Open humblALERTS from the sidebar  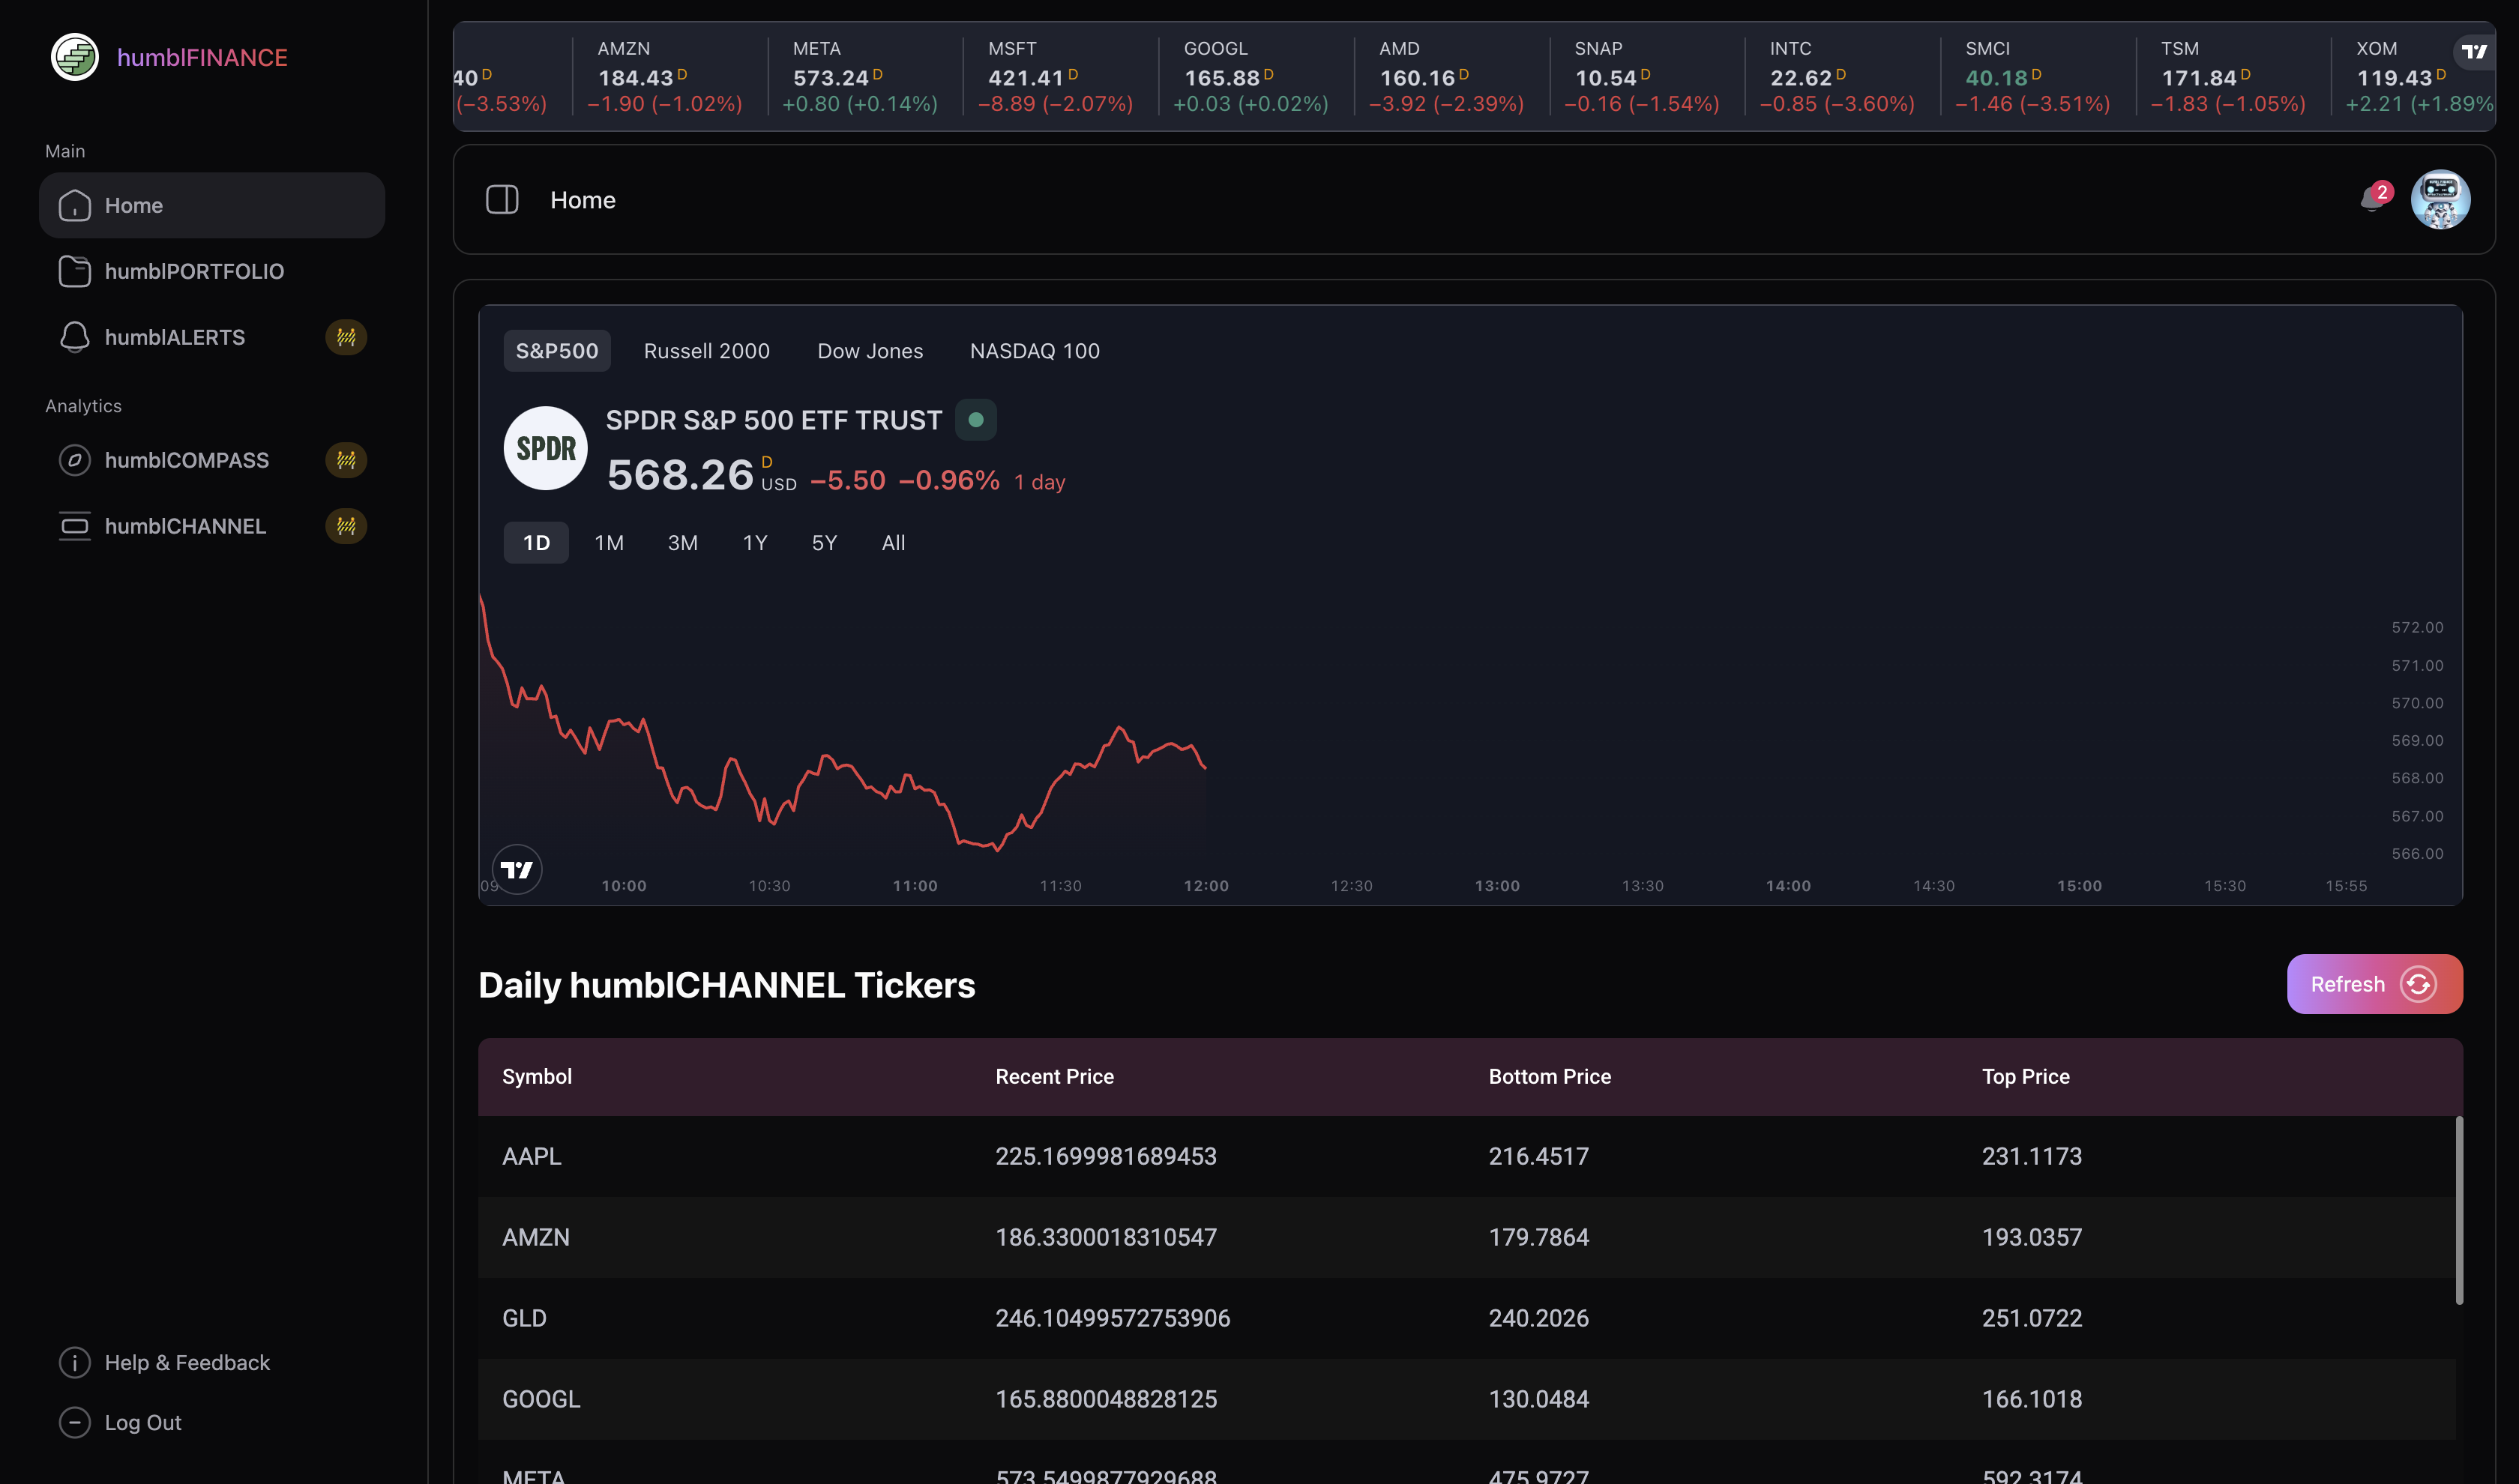(211, 337)
